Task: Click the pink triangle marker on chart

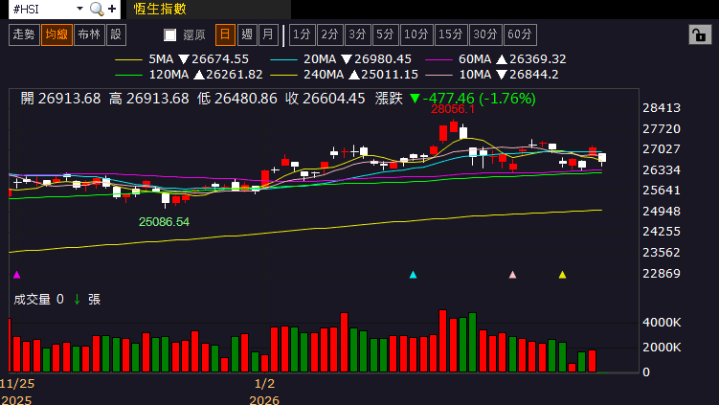Action: click(x=512, y=275)
